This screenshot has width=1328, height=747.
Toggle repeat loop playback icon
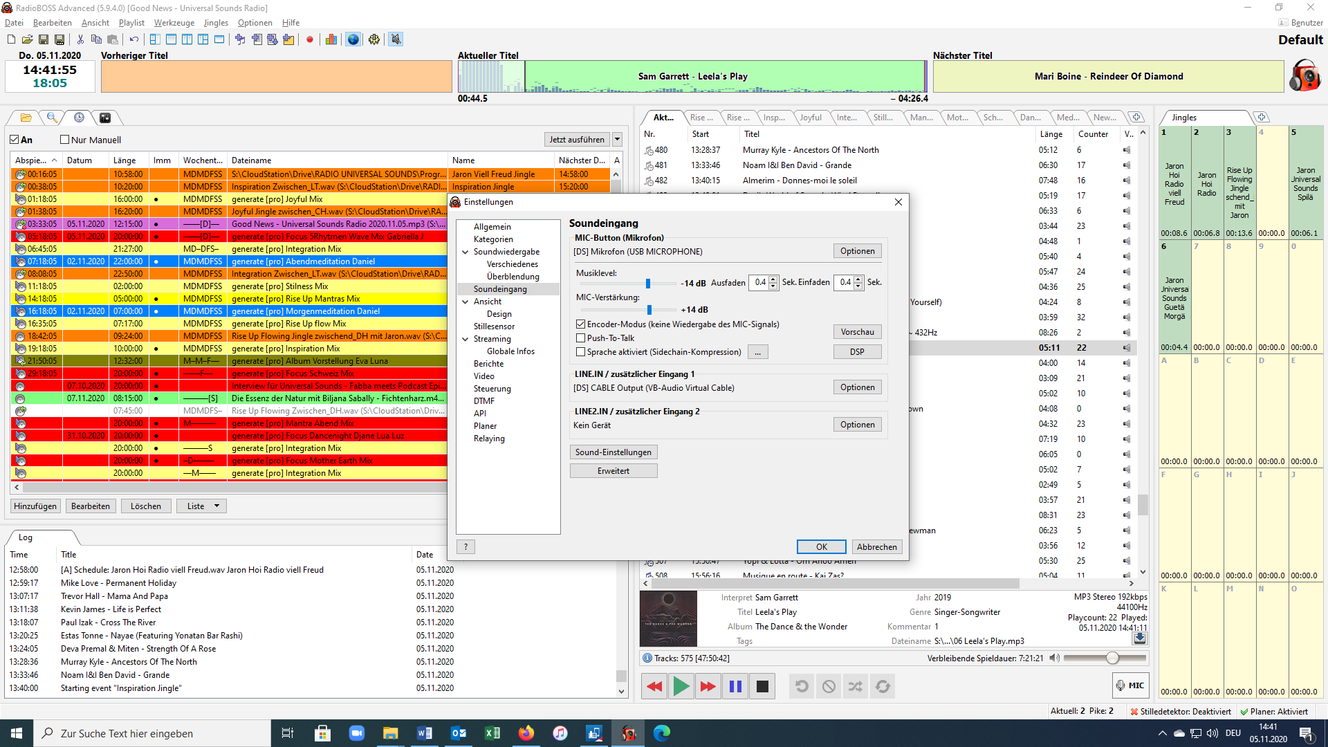click(x=883, y=686)
